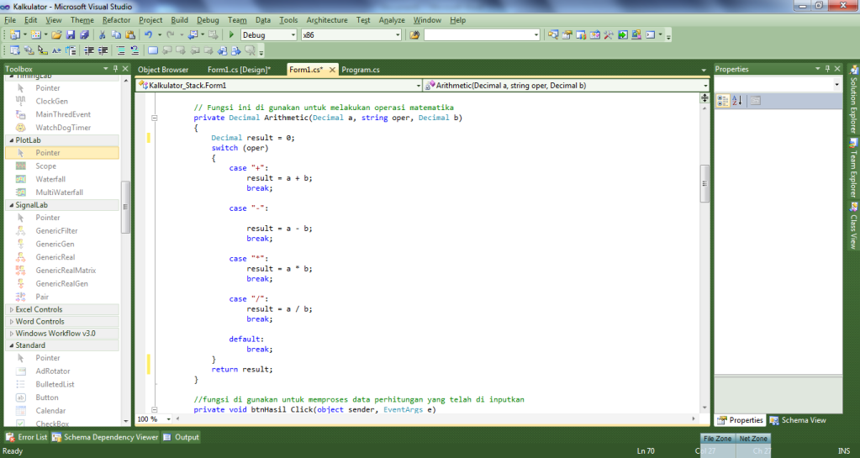Click the Toolbox vertical scrollbar thumb
Viewport: 860px width, 458px height.
coord(125,207)
